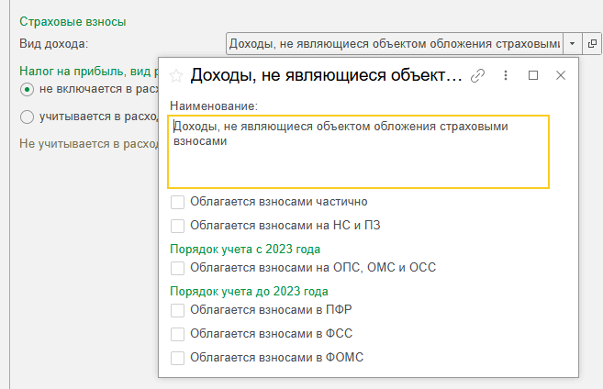This screenshot has height=389, width=603.
Task: Click Страховые взносы section heading
Action: (x=73, y=21)
